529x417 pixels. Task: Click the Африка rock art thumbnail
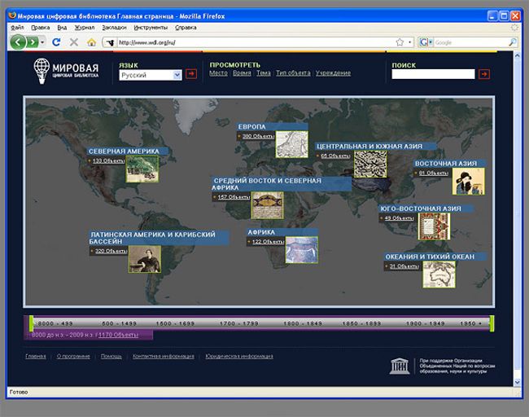pos(301,250)
